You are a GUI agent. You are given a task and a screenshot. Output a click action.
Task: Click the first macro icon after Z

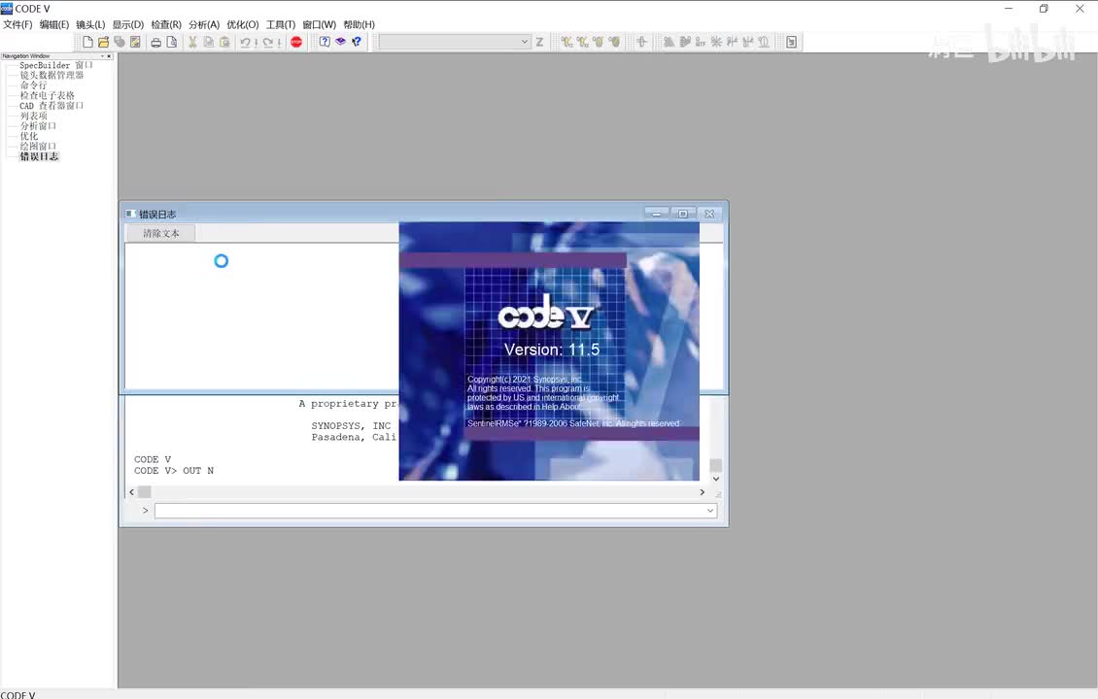[566, 42]
